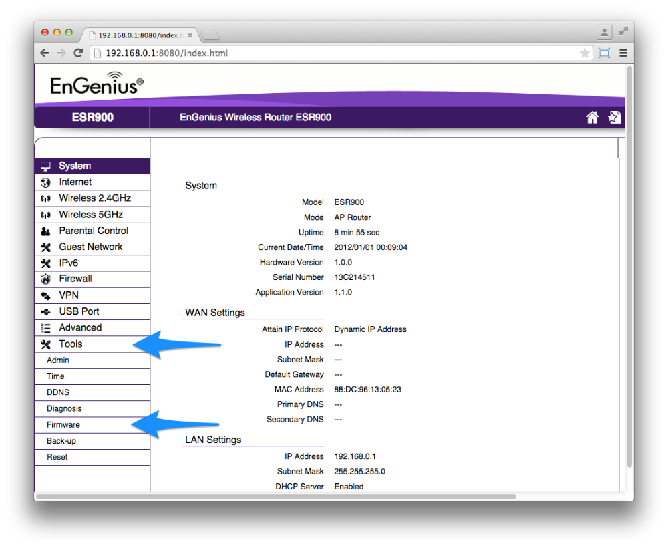Viewport: 668px width, 548px height.
Task: Open the Firewall section
Action: [x=92, y=279]
